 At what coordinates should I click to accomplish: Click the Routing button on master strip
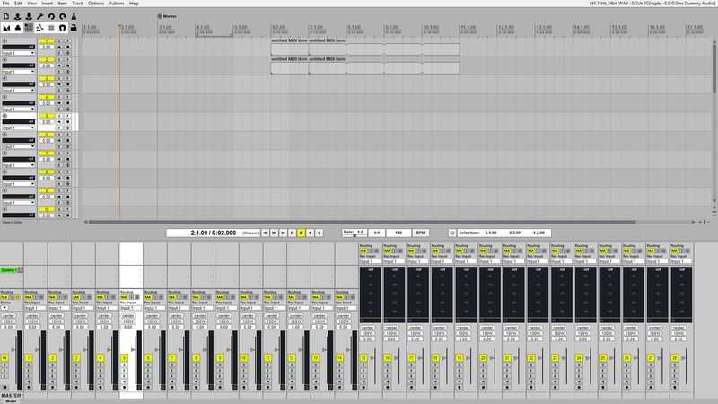coord(7,292)
